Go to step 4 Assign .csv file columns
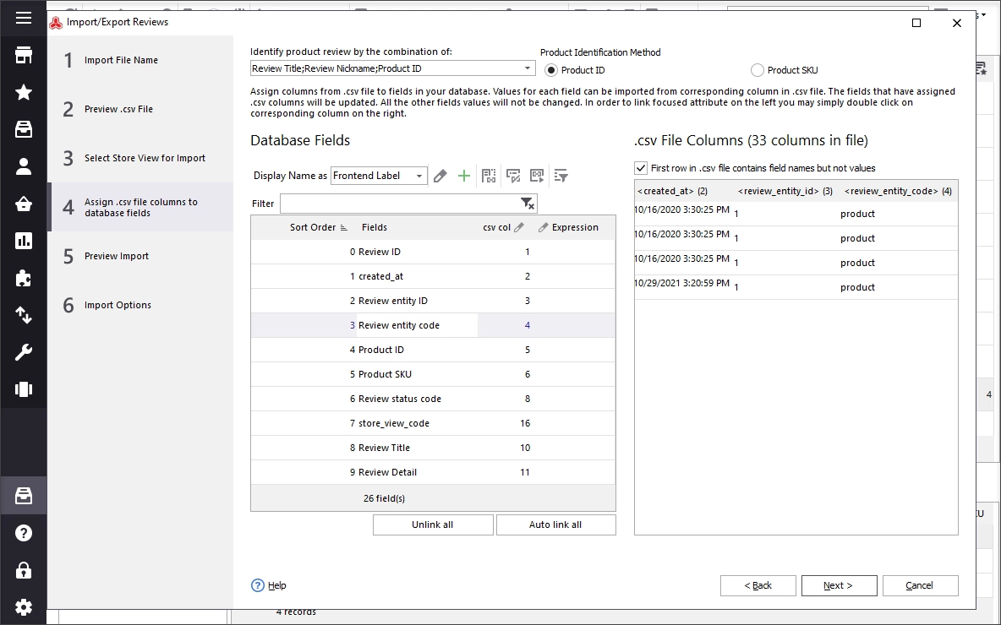1001x625 pixels. pyautogui.click(x=139, y=207)
